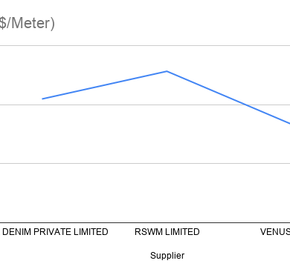Screen dimensions: 290x275
Task: Click the word "RSWM" on the axis
Action: [x=149, y=232]
